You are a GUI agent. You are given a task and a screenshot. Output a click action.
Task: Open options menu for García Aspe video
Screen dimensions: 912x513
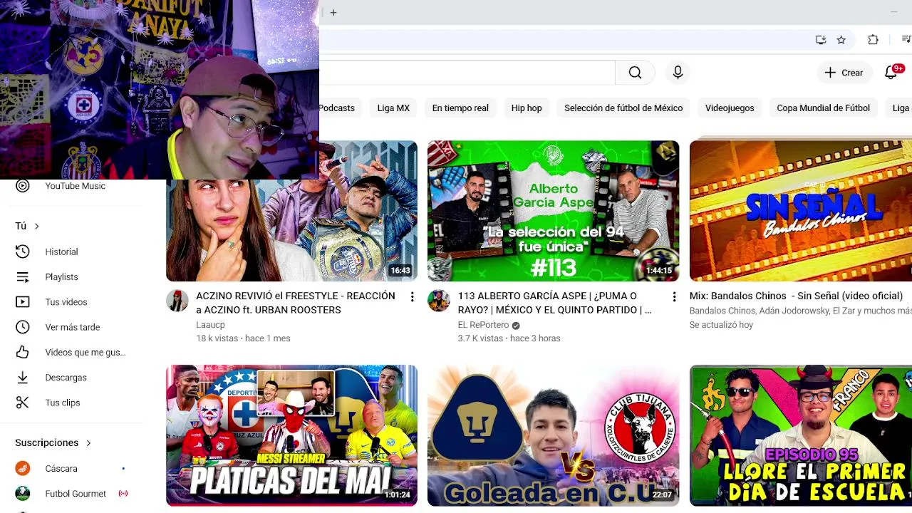674,296
